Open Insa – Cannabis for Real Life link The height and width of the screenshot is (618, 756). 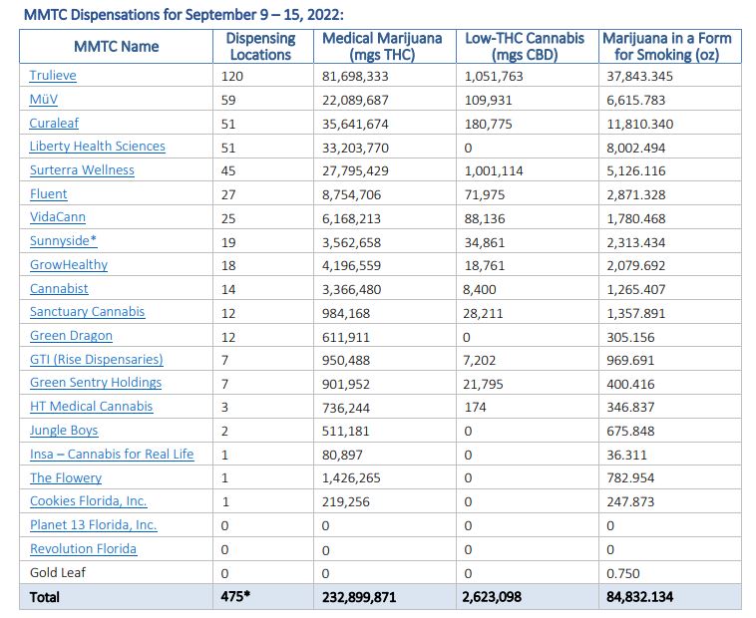pyautogui.click(x=112, y=455)
